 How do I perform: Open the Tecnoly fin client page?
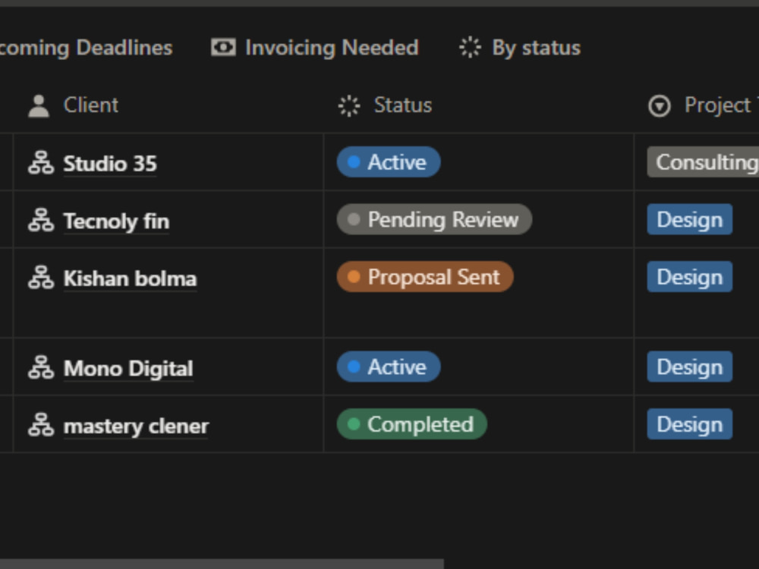[x=116, y=221]
